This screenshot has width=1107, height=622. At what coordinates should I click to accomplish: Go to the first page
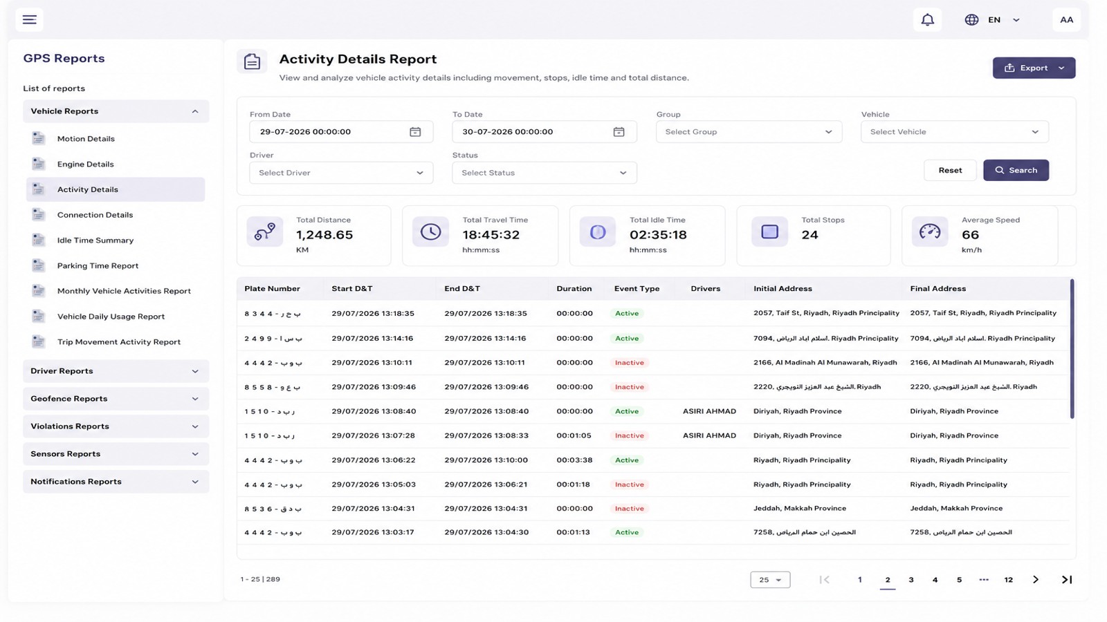(x=824, y=580)
